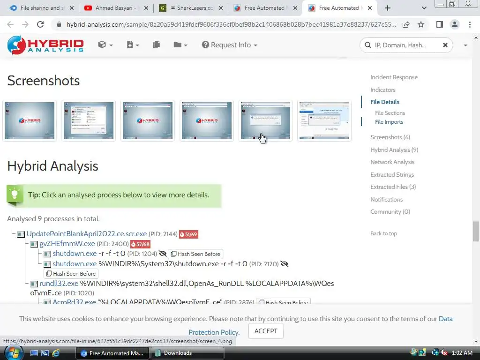Screen dimensions: 480x360
Task: Open the third screenshot thumbnail
Action: coord(148,120)
